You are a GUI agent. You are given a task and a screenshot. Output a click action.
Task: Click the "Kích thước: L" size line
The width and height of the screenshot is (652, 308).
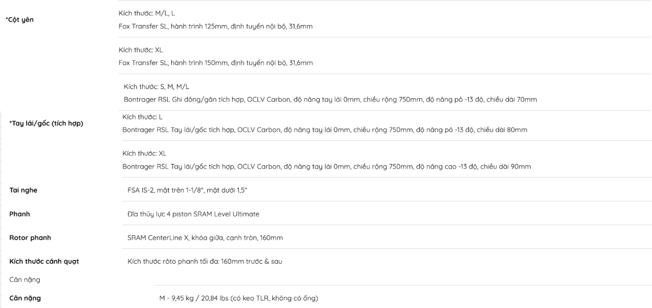[142, 117]
